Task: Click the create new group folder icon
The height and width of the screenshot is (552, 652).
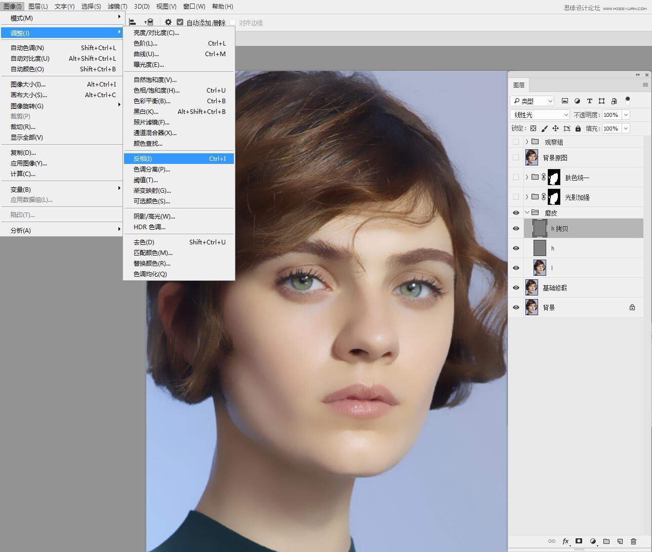Action: [x=606, y=541]
